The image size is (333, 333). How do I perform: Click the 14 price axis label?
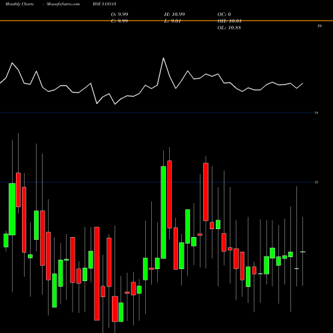316,113
